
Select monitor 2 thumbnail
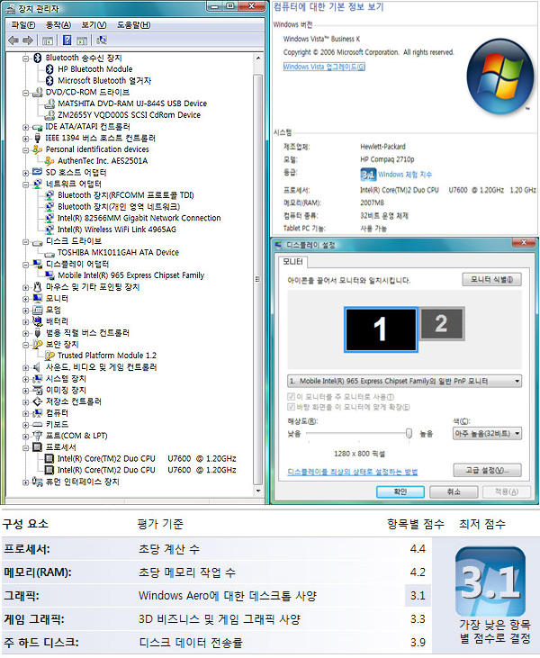(441, 323)
